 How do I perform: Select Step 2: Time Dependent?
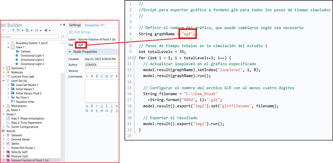(x=25, y=123)
